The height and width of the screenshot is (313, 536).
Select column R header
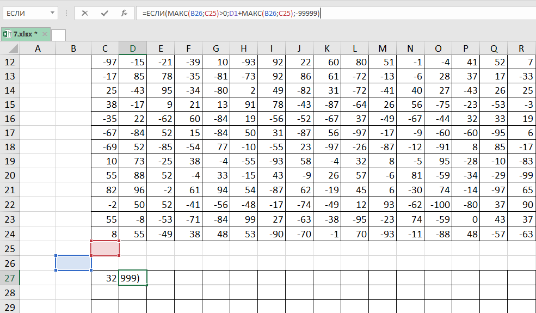point(522,49)
